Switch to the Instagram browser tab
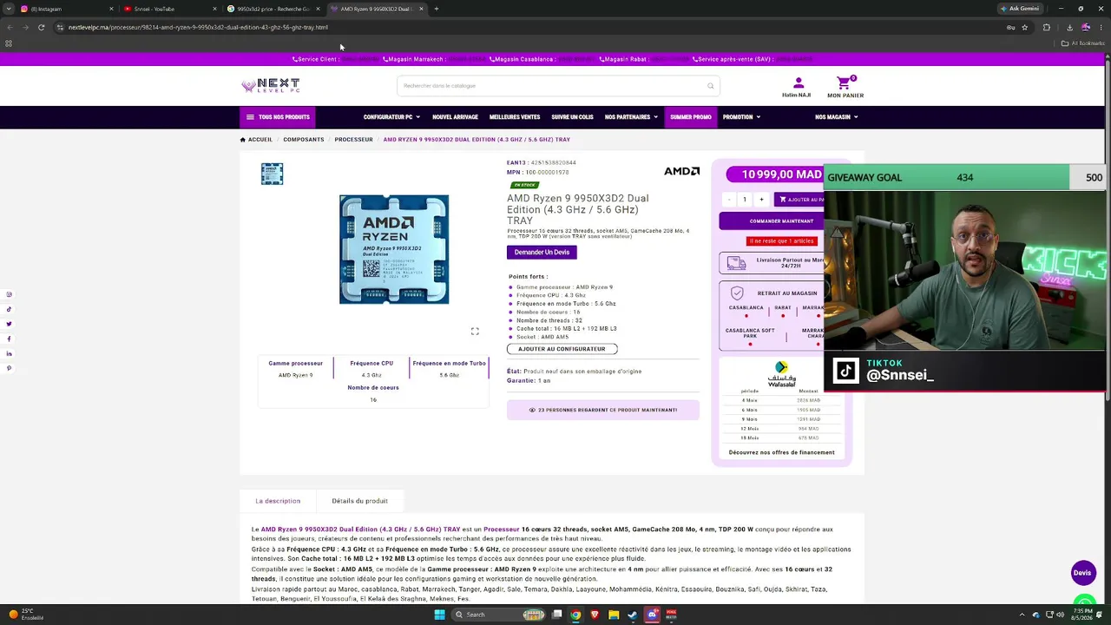Viewport: 1111px width, 625px height. [65, 9]
